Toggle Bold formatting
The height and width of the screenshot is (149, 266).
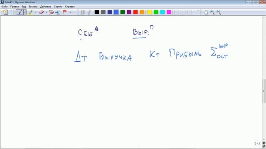[83, 12]
